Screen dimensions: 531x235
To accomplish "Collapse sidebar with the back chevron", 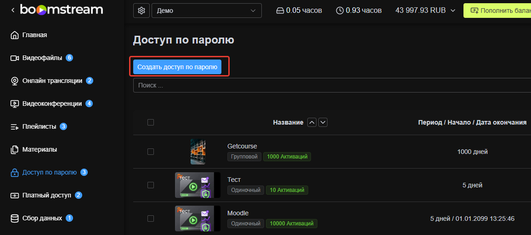I will (13, 10).
